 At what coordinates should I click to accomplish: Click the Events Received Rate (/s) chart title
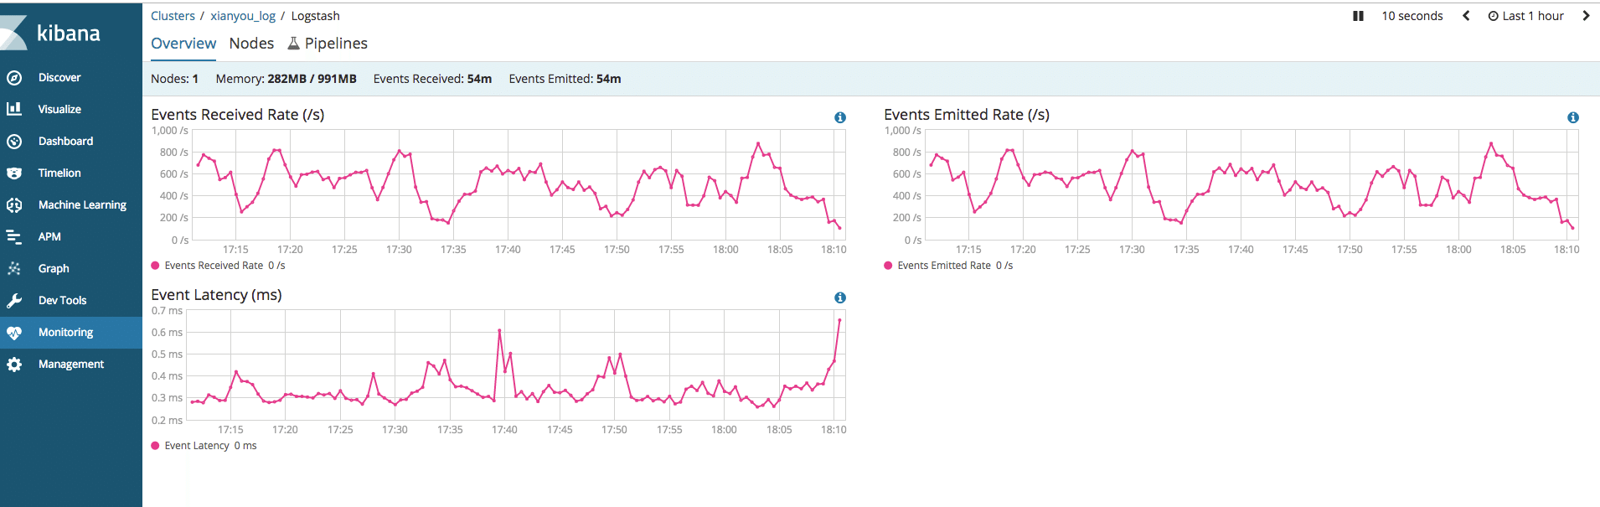point(237,115)
